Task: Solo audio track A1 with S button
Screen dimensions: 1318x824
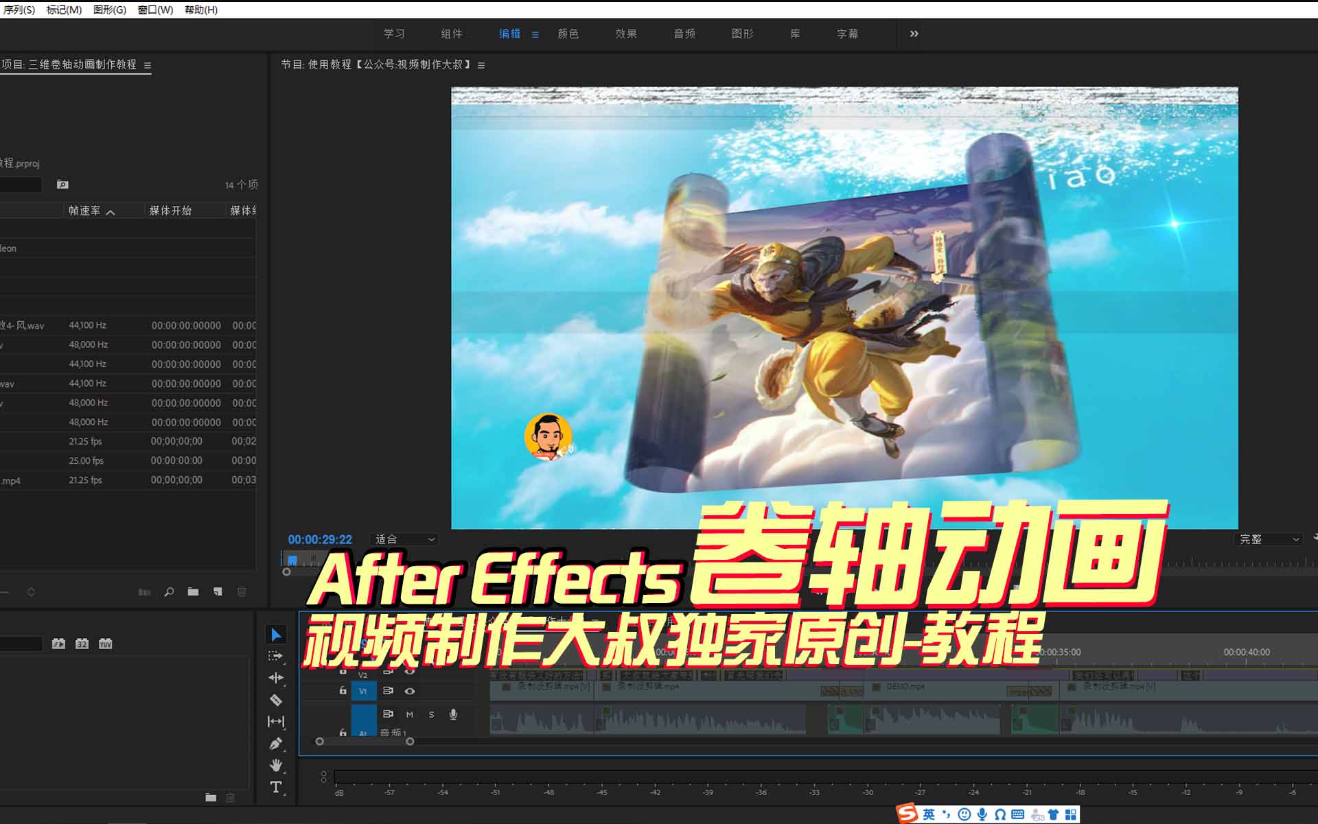Action: pos(431,714)
